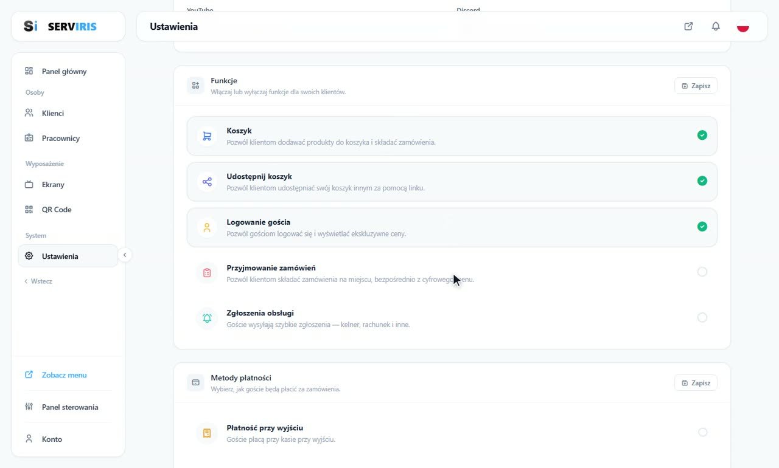
Task: Click the Pracownicy badge icon
Action: [29, 138]
